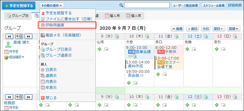Open 英会話 appointment
Image resolution: width=244 pixels, height=111 pixels.
click(x=133, y=75)
